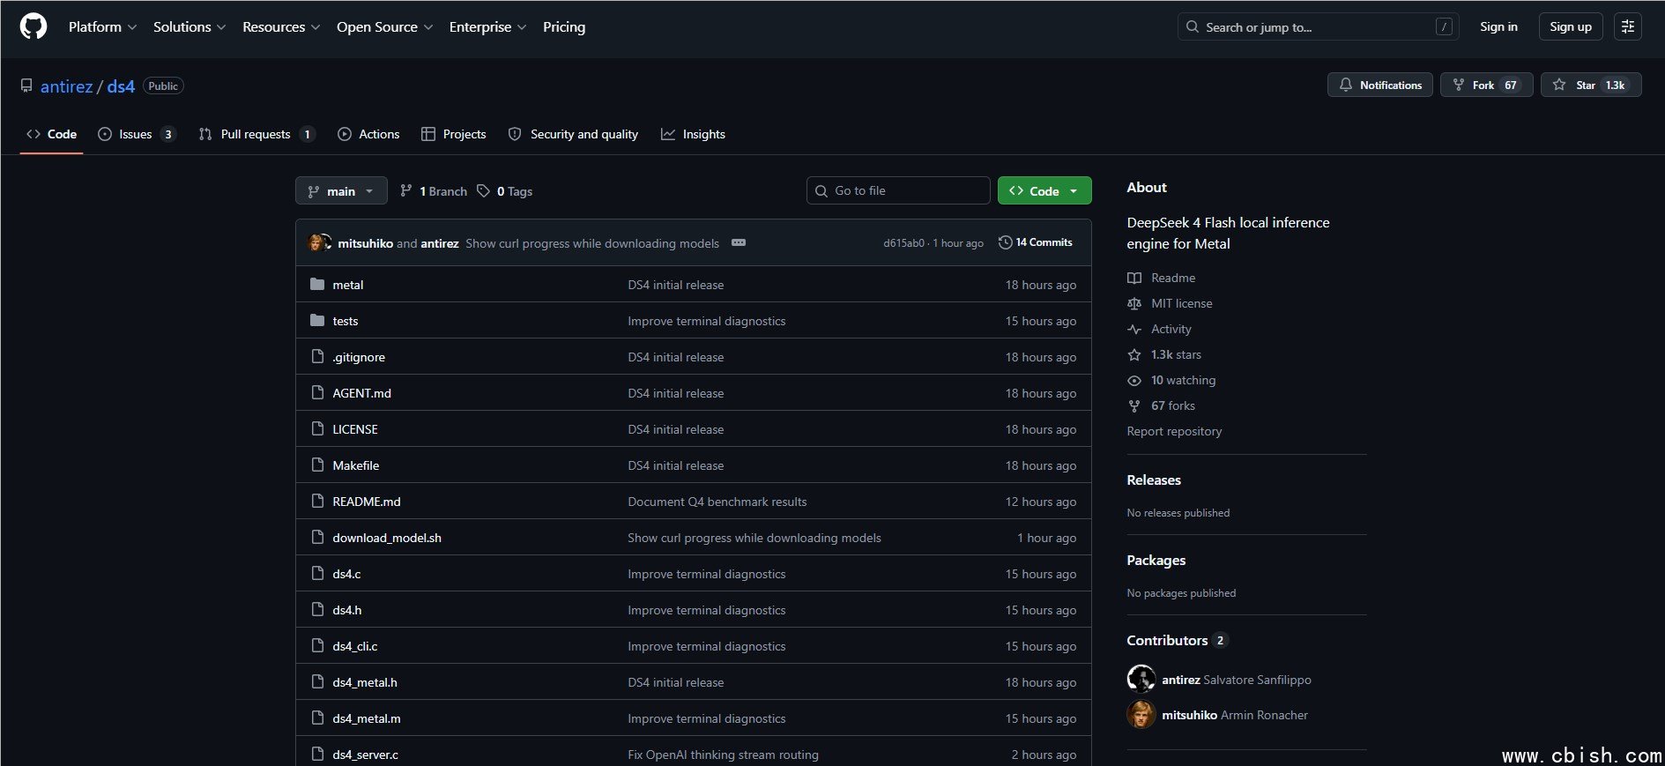Screen dimensions: 1665x766
Task: Open the Projects tab
Action: click(x=454, y=134)
